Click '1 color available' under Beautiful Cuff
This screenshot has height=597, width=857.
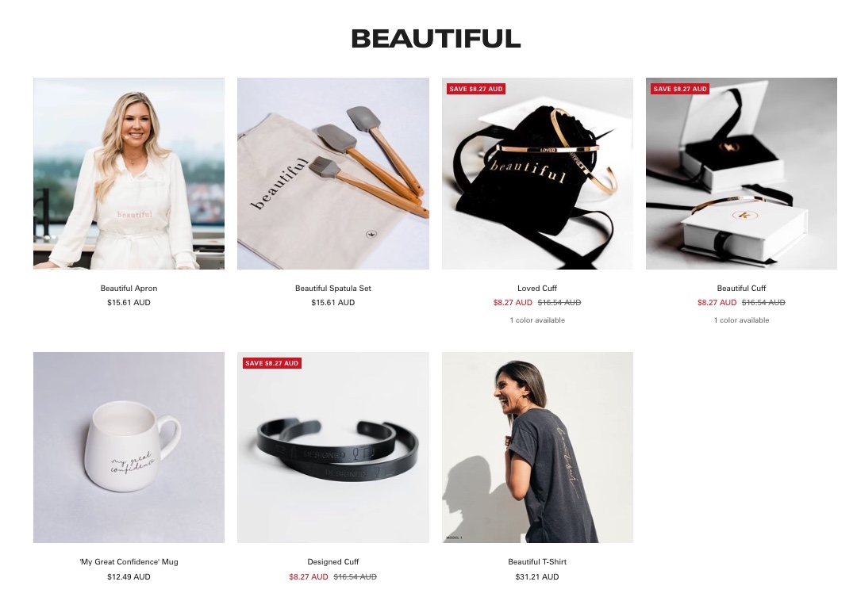tap(741, 320)
